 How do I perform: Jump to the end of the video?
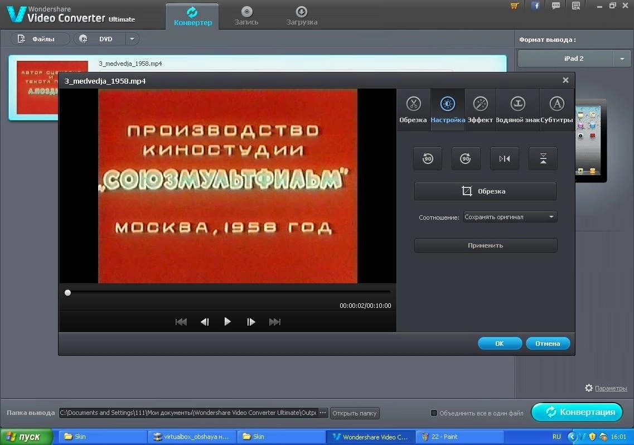point(274,322)
